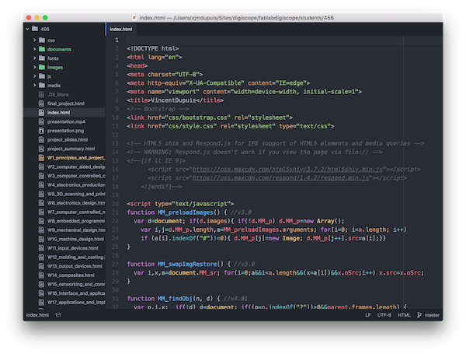Click the presentation.mp4 file icon
Image resolution: width=466 pixels, height=354 pixels.
pos(41,121)
